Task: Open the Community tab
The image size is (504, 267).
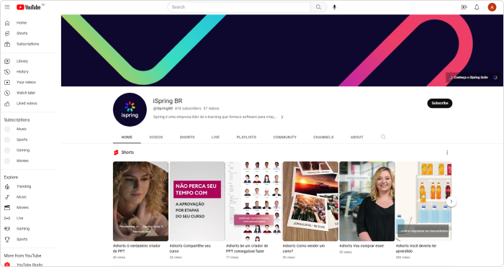Action: [x=285, y=137]
